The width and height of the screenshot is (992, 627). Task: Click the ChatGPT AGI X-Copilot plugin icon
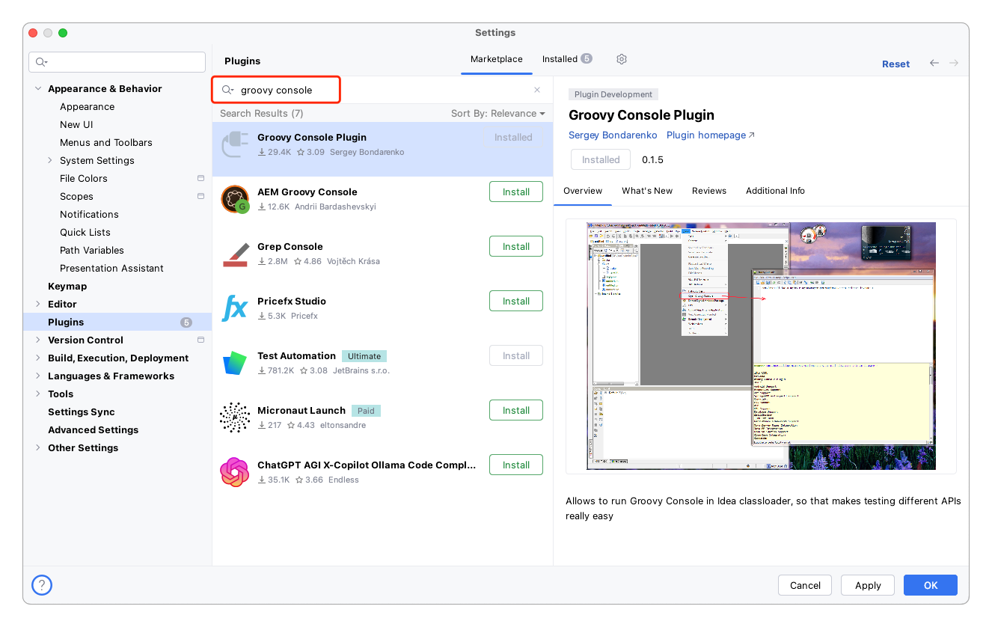(x=235, y=472)
